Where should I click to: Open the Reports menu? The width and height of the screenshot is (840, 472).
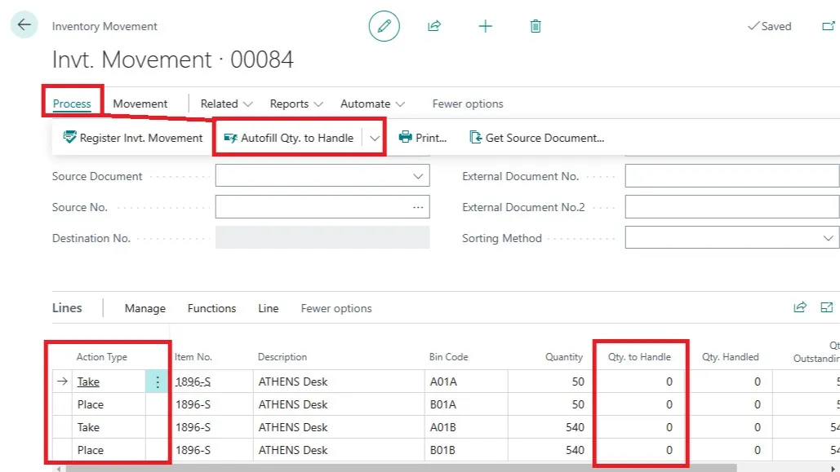(296, 104)
